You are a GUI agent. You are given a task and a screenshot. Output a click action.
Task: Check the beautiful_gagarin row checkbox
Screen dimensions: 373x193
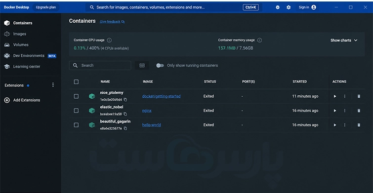pyautogui.click(x=76, y=125)
